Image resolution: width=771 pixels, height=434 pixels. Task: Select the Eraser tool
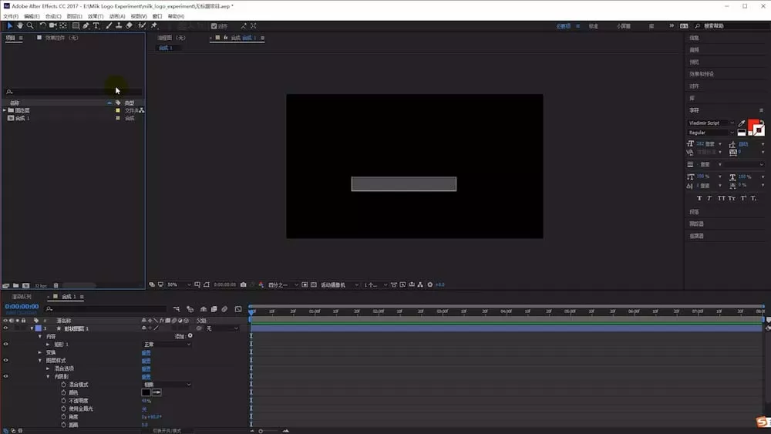(129, 25)
